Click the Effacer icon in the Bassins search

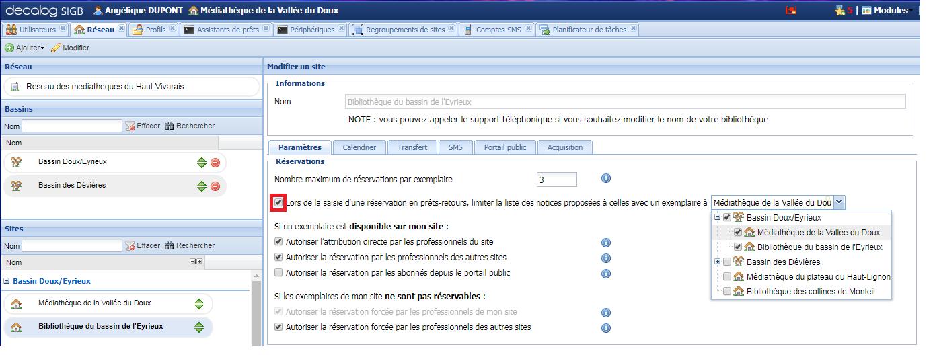coord(130,126)
